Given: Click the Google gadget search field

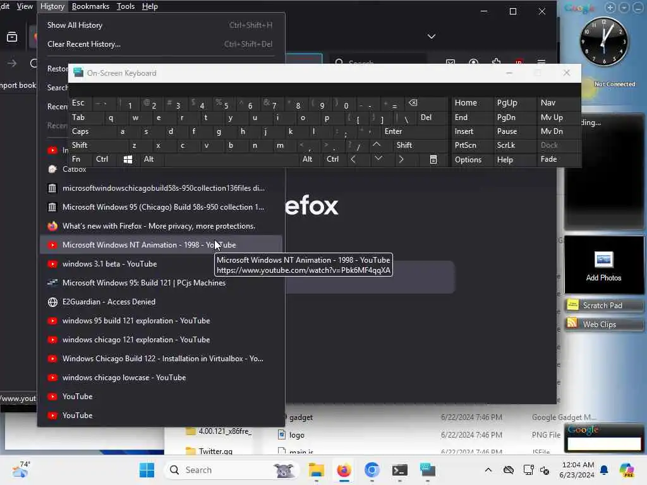Looking at the screenshot, I should point(604,444).
